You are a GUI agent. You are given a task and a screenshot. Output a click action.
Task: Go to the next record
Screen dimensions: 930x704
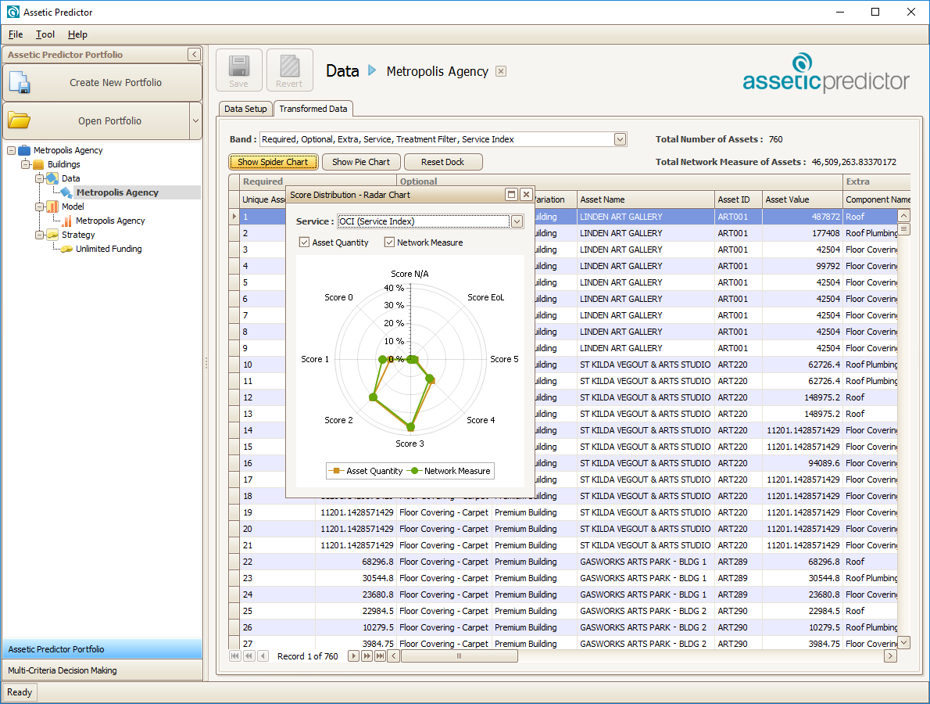click(x=353, y=656)
